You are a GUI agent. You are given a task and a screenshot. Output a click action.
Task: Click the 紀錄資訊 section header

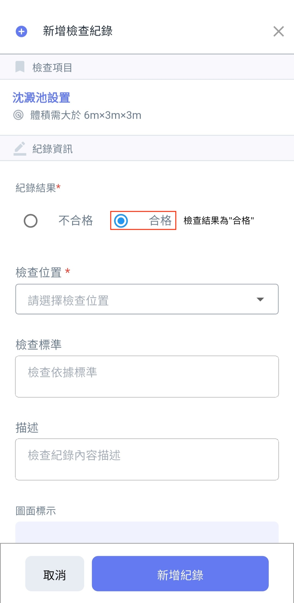coord(53,149)
